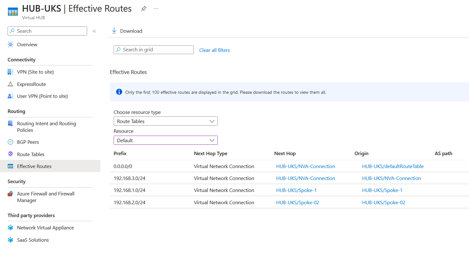Go to VPN (Site to site)

pos(35,72)
